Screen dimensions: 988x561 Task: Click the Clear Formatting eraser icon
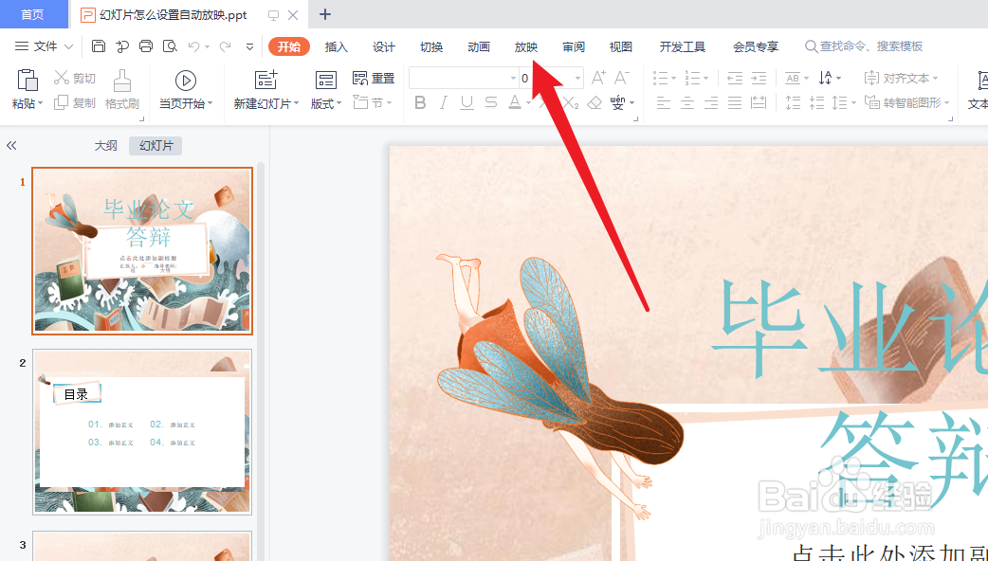click(595, 102)
